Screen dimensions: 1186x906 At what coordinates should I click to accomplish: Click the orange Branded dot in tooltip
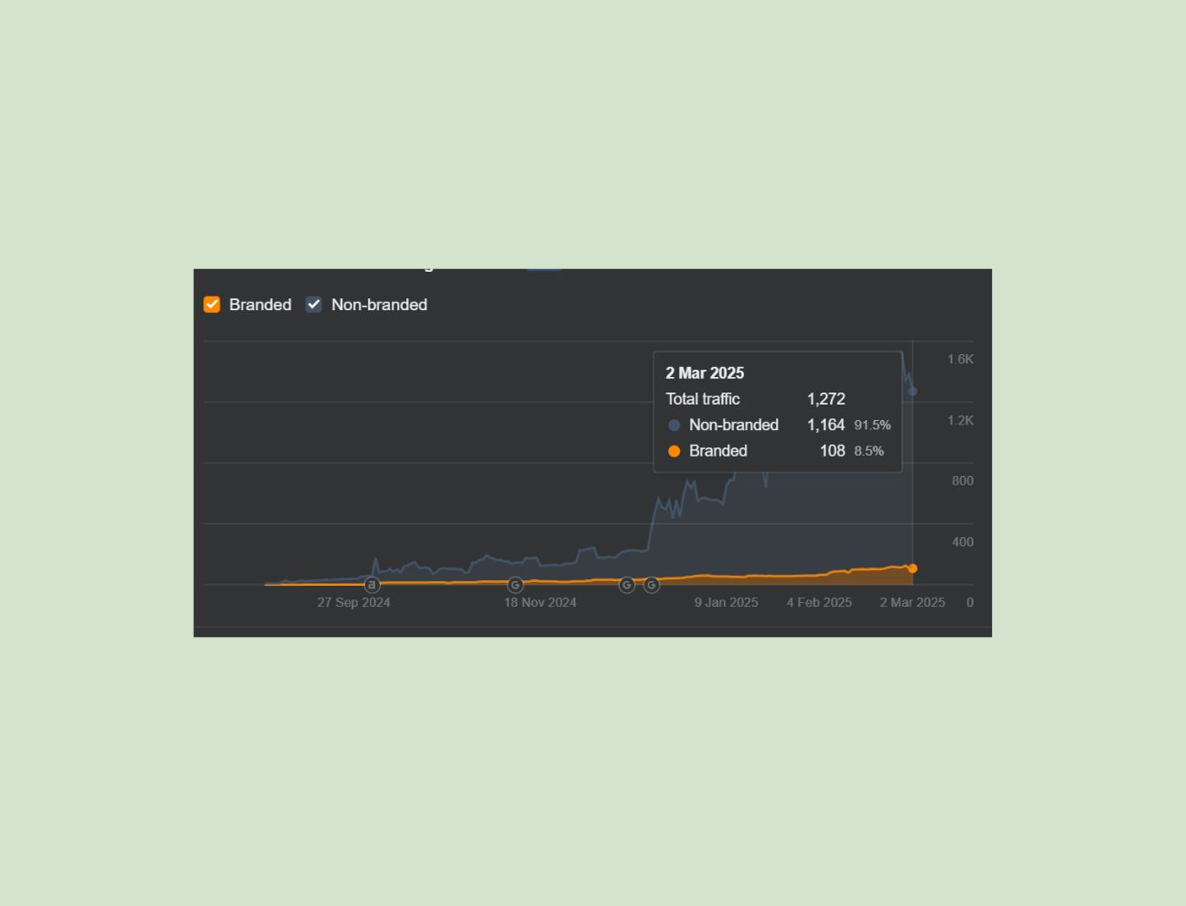pyautogui.click(x=674, y=451)
